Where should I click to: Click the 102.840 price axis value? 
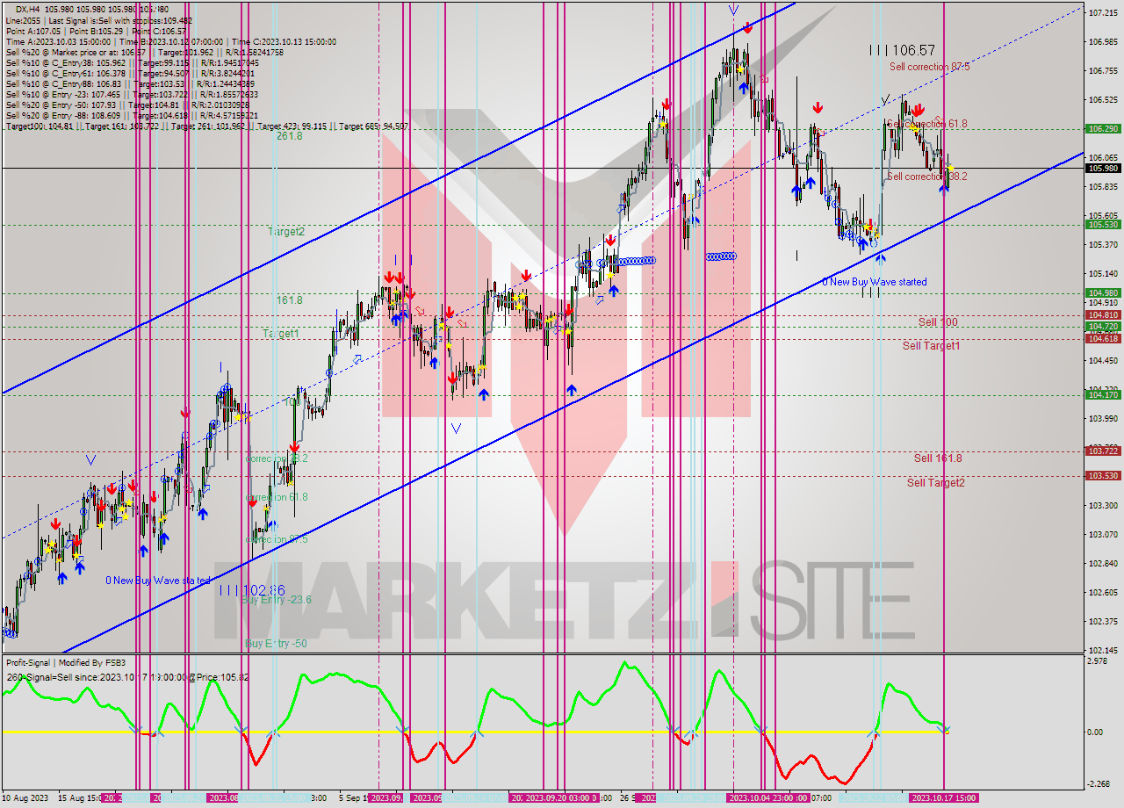click(1101, 564)
